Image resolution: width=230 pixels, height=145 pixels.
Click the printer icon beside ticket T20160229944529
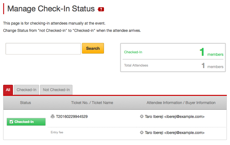[53, 117]
